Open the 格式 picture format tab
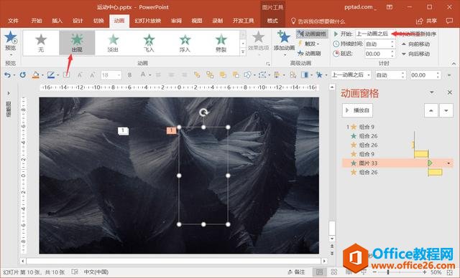Image resolution: width=460 pixels, height=278 pixels. (x=272, y=21)
